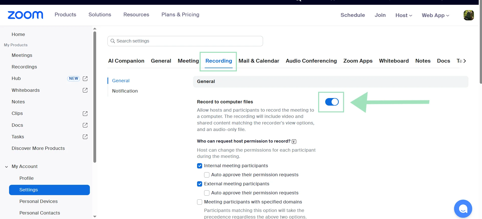Click the info icon next to host permission question
482x219 pixels.
(294, 142)
